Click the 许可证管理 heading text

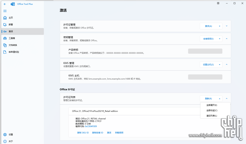[x=69, y=25]
